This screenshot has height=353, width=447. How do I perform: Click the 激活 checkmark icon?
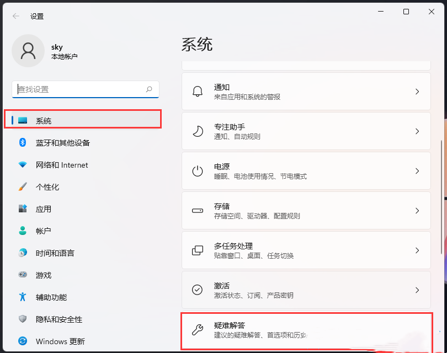(197, 290)
